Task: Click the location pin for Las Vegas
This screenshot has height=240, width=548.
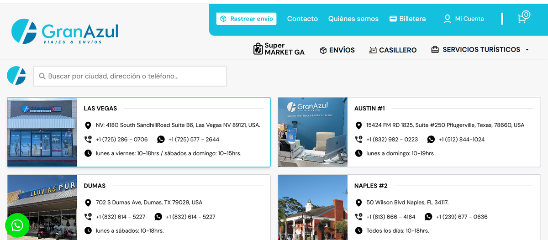Action: (x=88, y=125)
